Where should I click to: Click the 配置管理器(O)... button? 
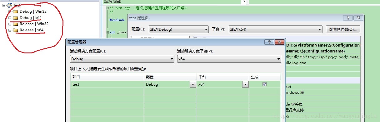click(343, 29)
